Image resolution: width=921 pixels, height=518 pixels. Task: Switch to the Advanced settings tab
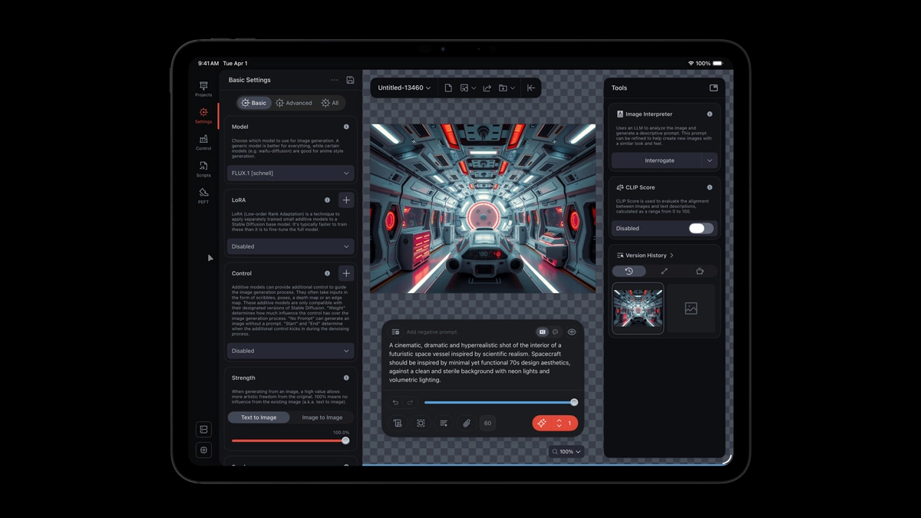295,102
